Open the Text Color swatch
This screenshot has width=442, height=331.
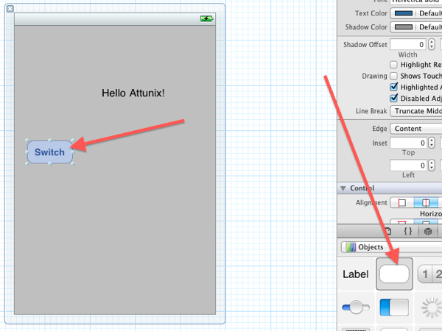tap(404, 13)
